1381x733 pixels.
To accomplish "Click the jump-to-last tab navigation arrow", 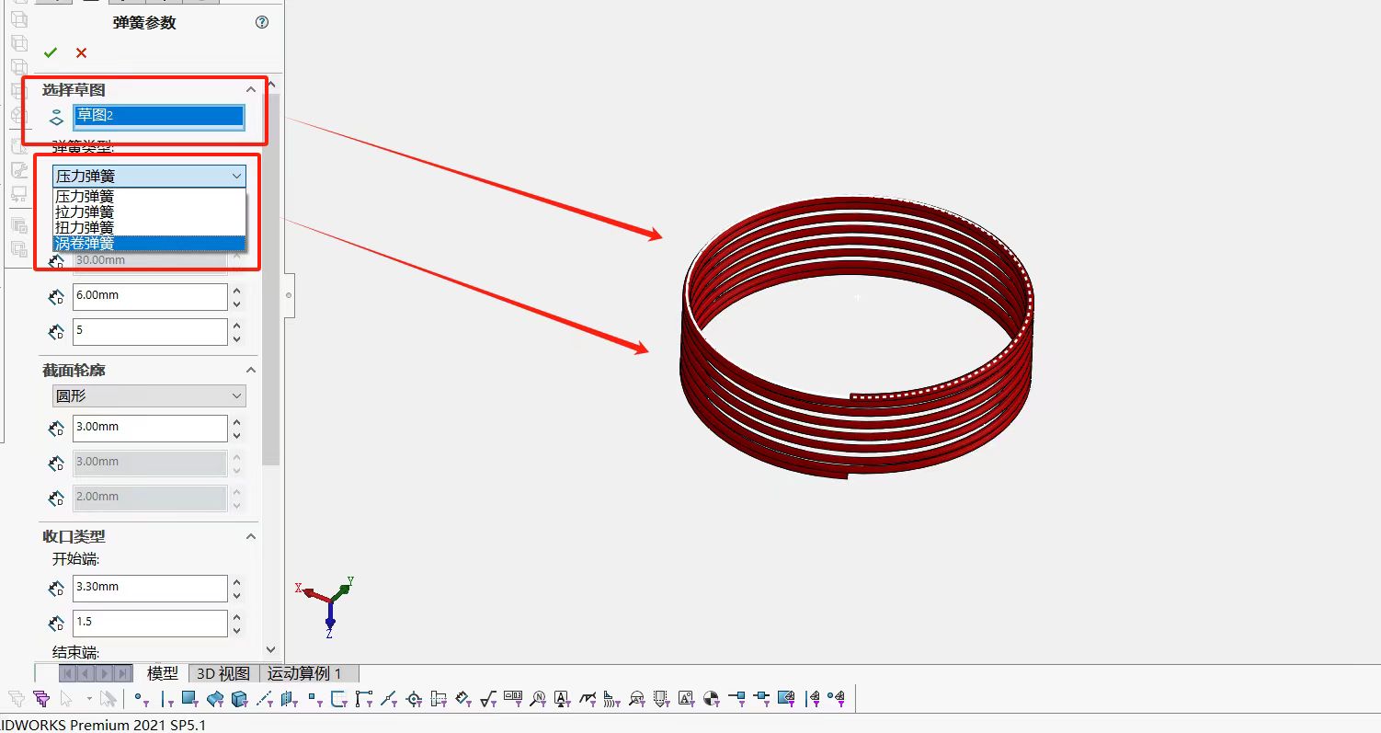I will (122, 673).
